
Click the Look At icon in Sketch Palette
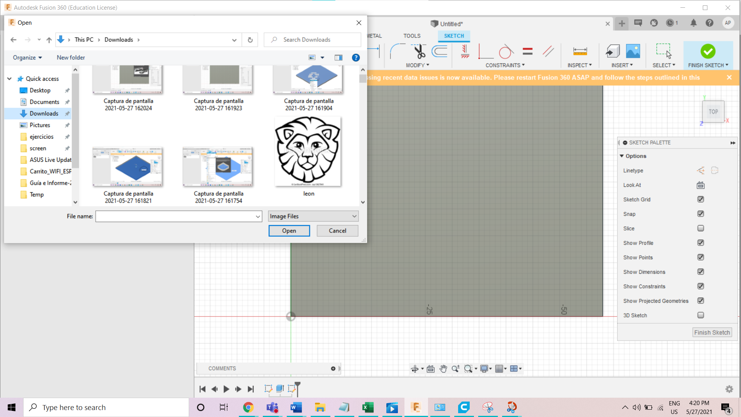pos(700,185)
